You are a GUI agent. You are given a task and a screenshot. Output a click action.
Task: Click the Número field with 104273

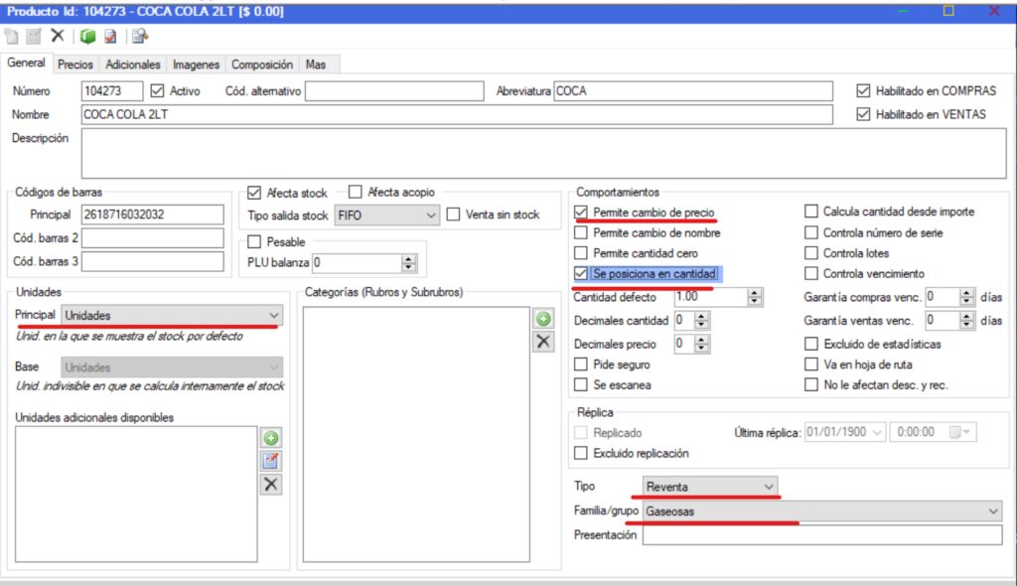click(x=112, y=90)
